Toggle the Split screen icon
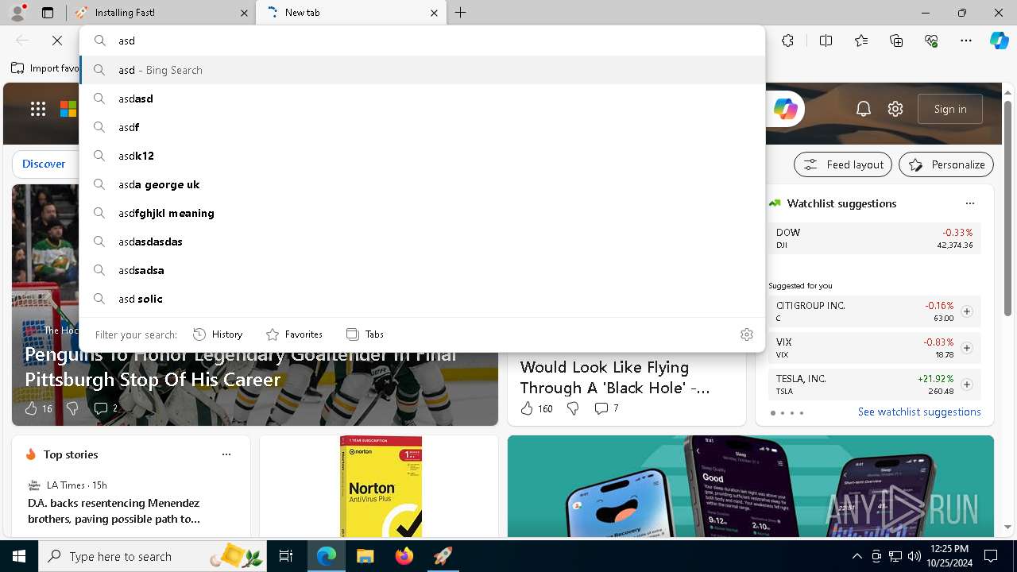1017x572 pixels. point(826,41)
